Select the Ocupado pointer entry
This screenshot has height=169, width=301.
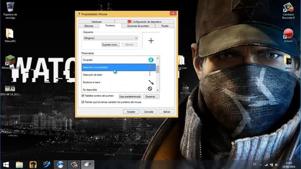point(119,60)
